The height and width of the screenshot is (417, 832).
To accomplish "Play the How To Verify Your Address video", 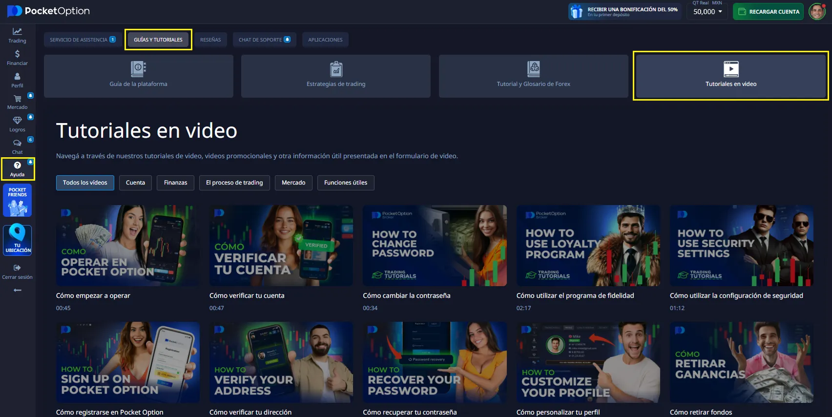I will 281,362.
